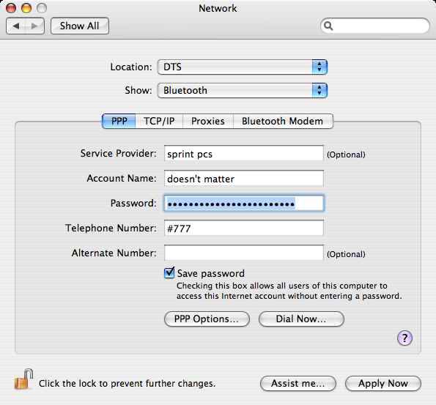Viewport: 436px width, 405px height.
Task: Click the yellow minimize window button
Action: coord(26,8)
